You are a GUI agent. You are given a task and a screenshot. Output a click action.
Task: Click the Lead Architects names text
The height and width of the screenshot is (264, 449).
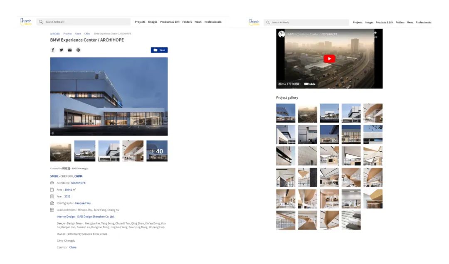(99, 210)
